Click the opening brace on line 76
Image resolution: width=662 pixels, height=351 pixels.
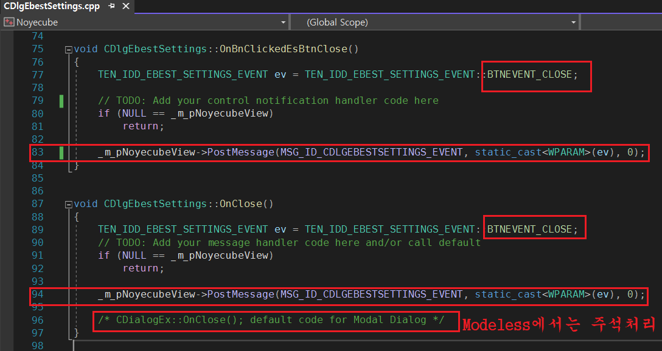(77, 62)
